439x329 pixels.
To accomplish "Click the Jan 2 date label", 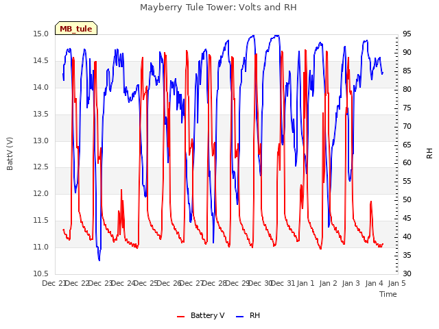I will (328, 283).
